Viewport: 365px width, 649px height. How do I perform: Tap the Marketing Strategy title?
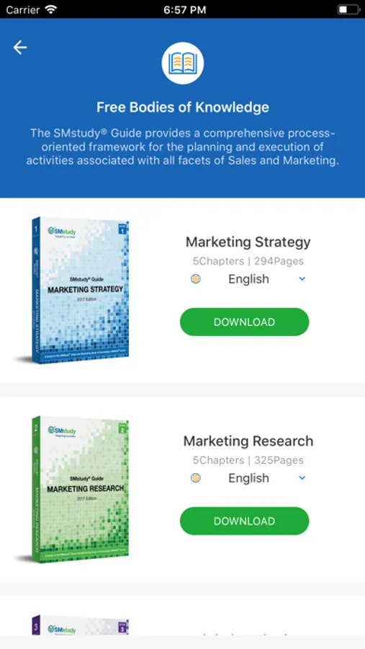pos(248,242)
